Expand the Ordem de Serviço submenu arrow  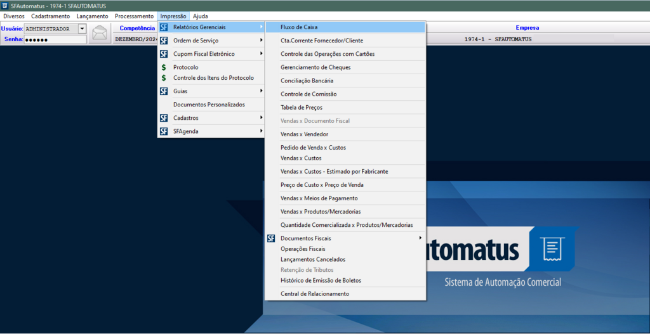[261, 41]
